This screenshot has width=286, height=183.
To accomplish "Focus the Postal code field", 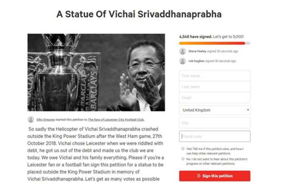I will coord(214,136).
